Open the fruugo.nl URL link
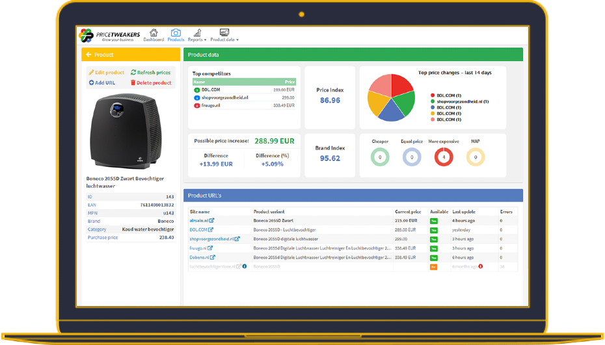Viewport: 605px width, 345px height. pyautogui.click(x=201, y=248)
